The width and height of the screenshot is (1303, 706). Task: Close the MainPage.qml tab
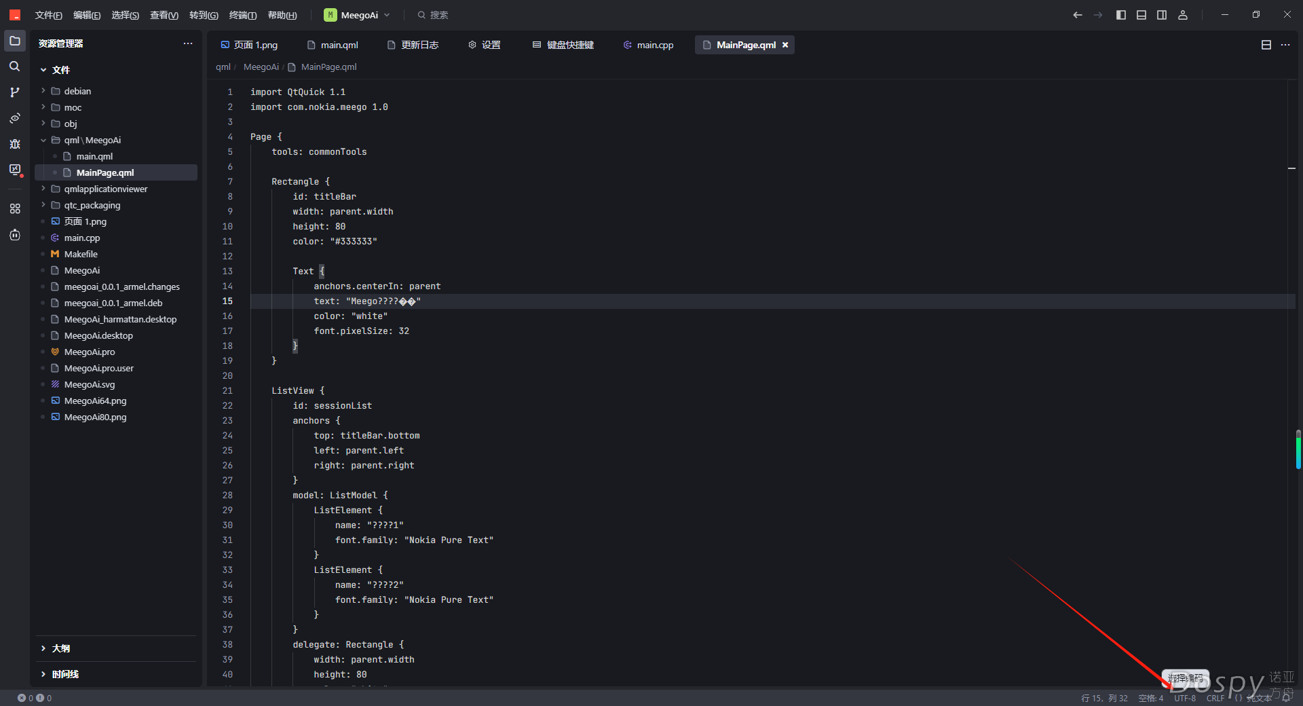(785, 45)
